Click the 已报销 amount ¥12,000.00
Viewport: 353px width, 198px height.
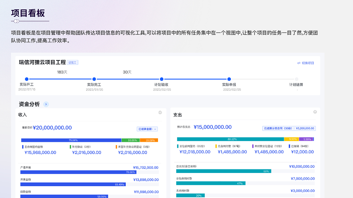pyautogui.click(x=303, y=152)
